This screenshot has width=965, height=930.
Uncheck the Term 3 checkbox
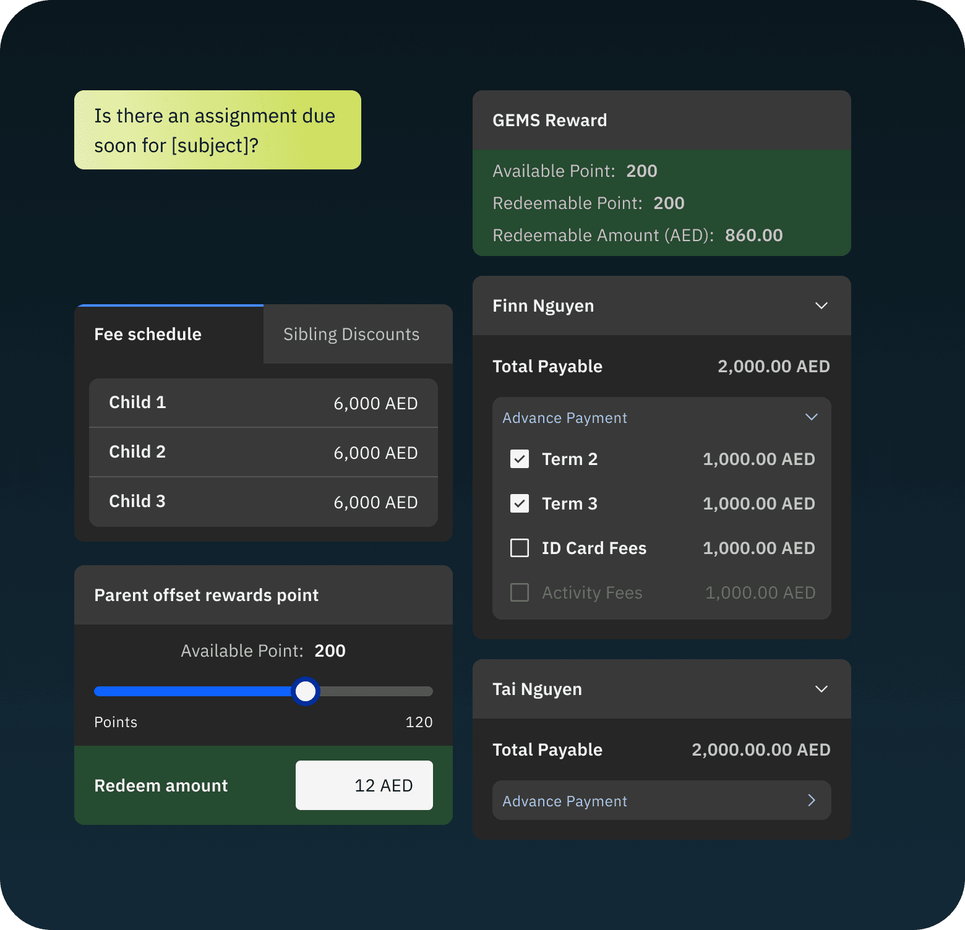(x=520, y=503)
